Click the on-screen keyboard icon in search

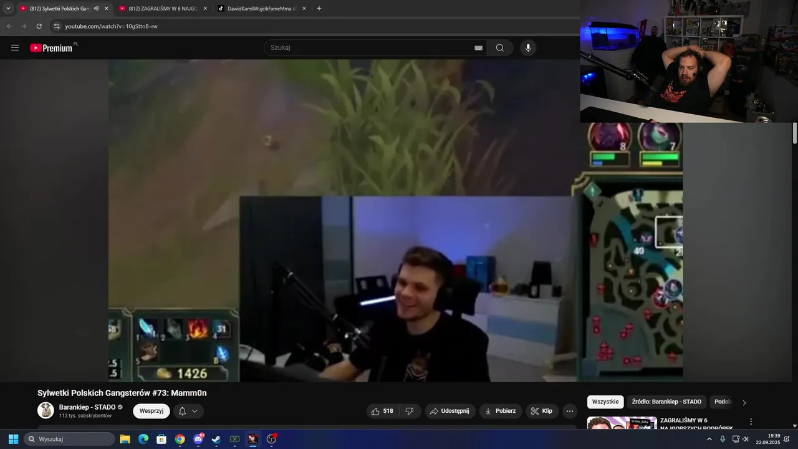[478, 48]
